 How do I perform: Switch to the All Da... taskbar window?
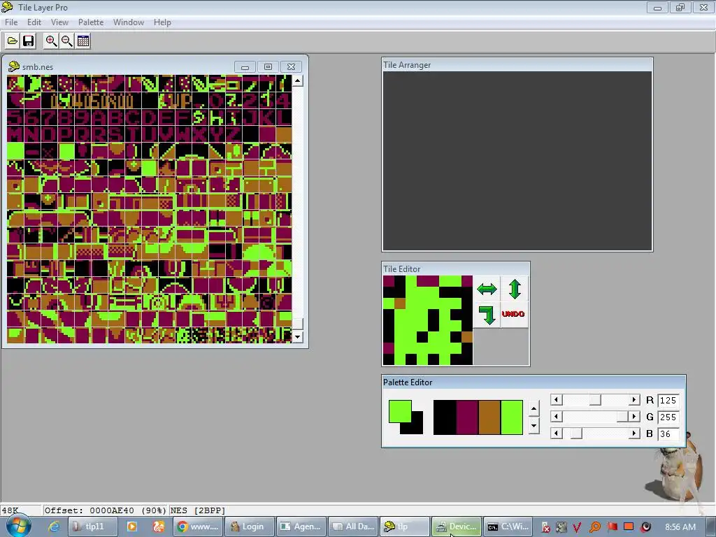353,527
